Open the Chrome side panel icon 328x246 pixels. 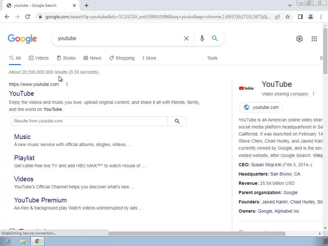300,17
